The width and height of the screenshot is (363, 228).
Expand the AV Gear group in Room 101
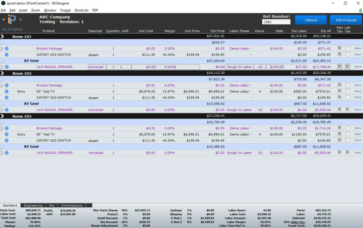click(2, 61)
